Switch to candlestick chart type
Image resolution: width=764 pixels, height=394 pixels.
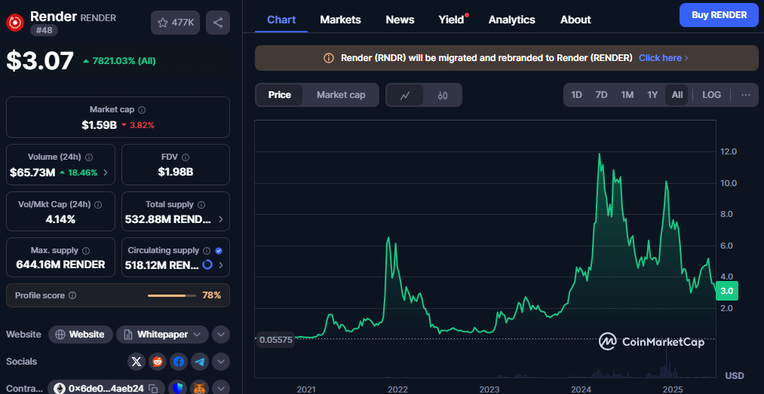click(x=443, y=96)
